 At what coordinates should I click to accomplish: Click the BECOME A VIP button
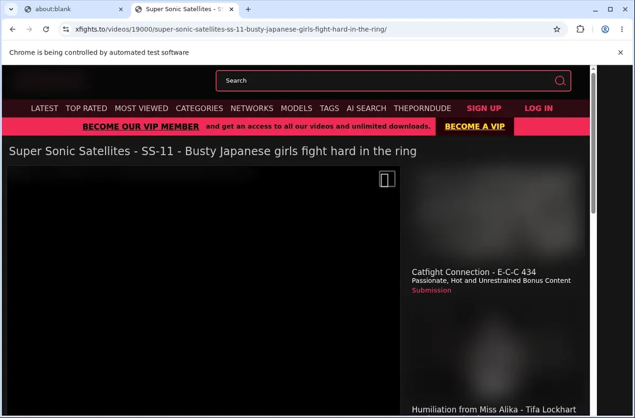click(475, 126)
